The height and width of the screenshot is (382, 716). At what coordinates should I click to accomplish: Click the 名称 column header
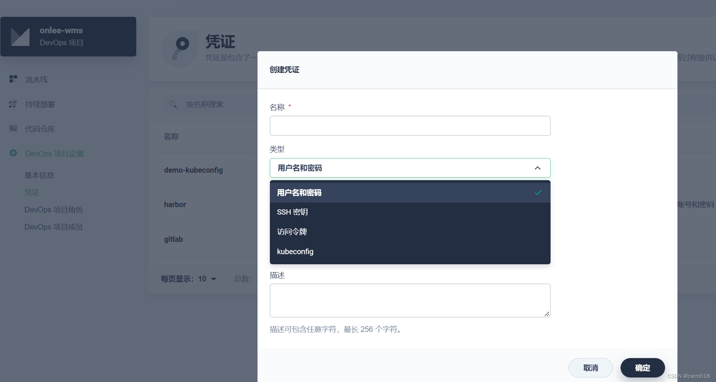[x=171, y=136]
